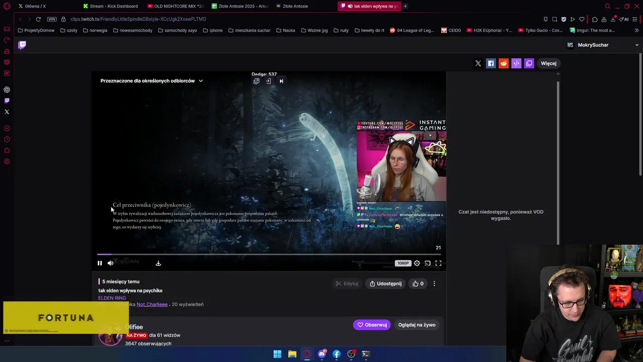The width and height of the screenshot is (643, 362).
Task: Like the clip with thumbs up
Action: (x=418, y=284)
